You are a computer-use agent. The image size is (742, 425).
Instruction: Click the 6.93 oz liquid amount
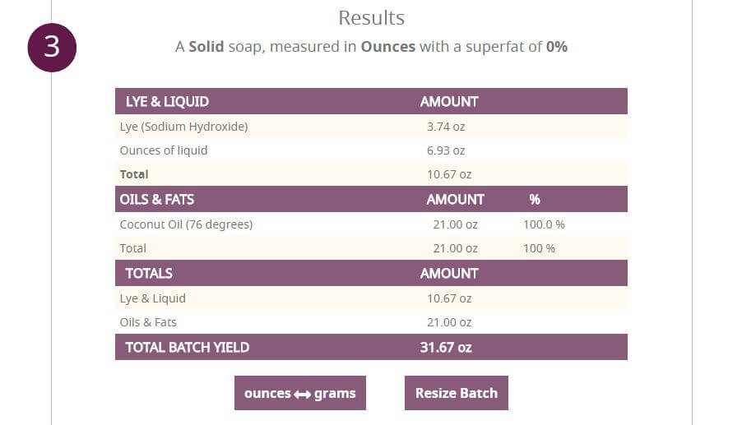(446, 150)
